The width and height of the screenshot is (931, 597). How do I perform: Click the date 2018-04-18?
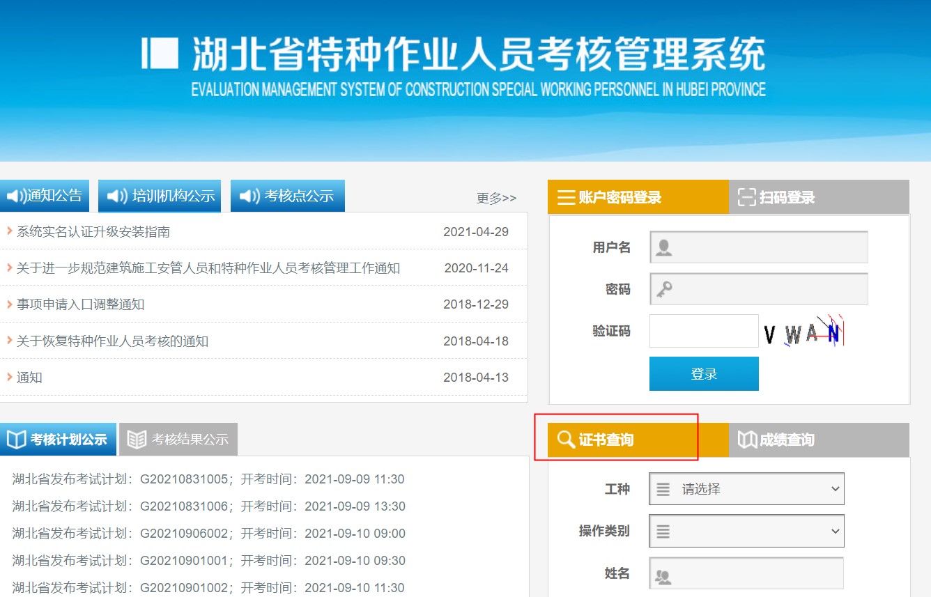476,341
